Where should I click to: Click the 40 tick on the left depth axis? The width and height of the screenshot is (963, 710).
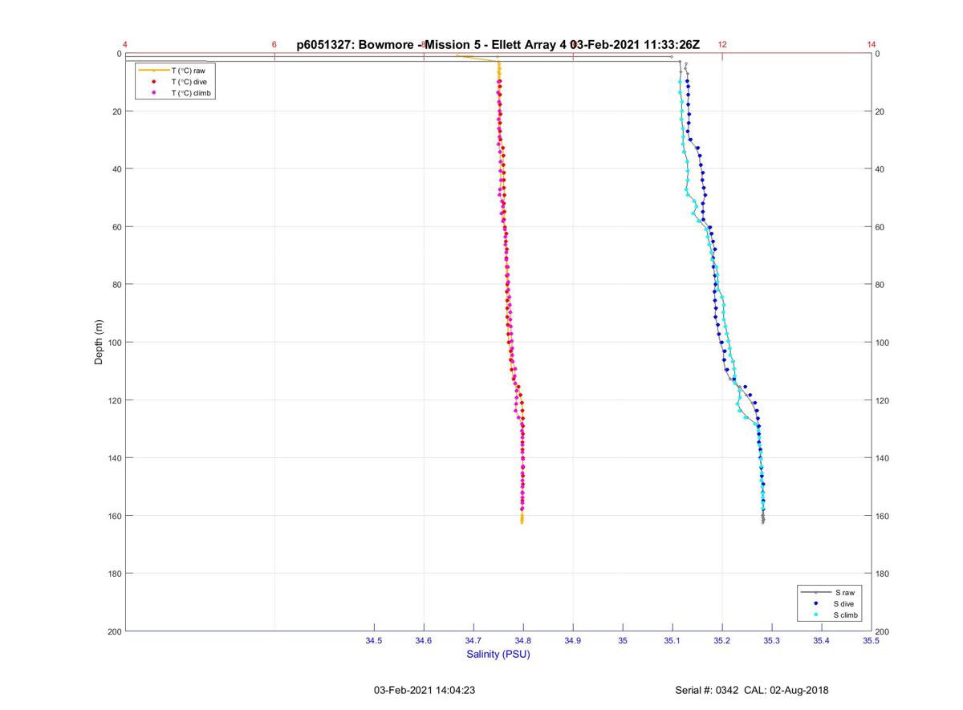[117, 169]
